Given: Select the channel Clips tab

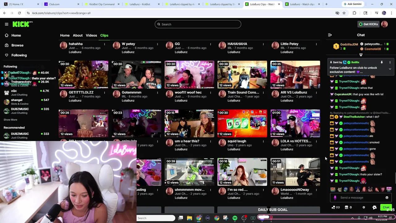Looking at the screenshot, I should pos(104,35).
